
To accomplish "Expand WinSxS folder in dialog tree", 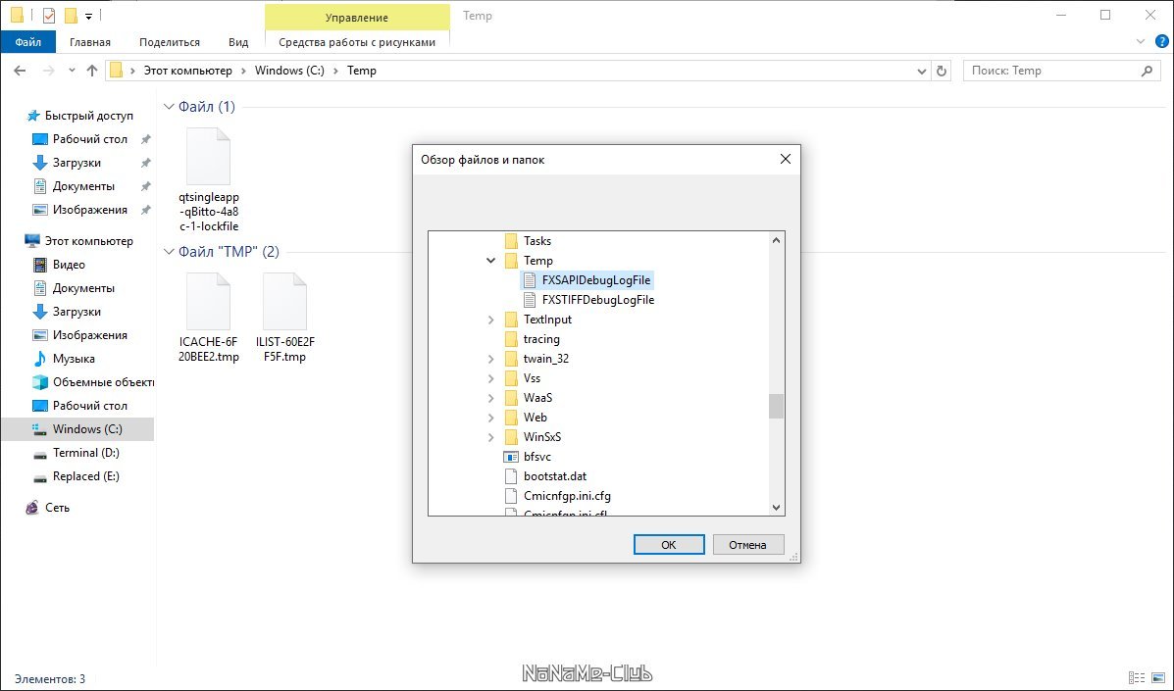I will pos(491,437).
